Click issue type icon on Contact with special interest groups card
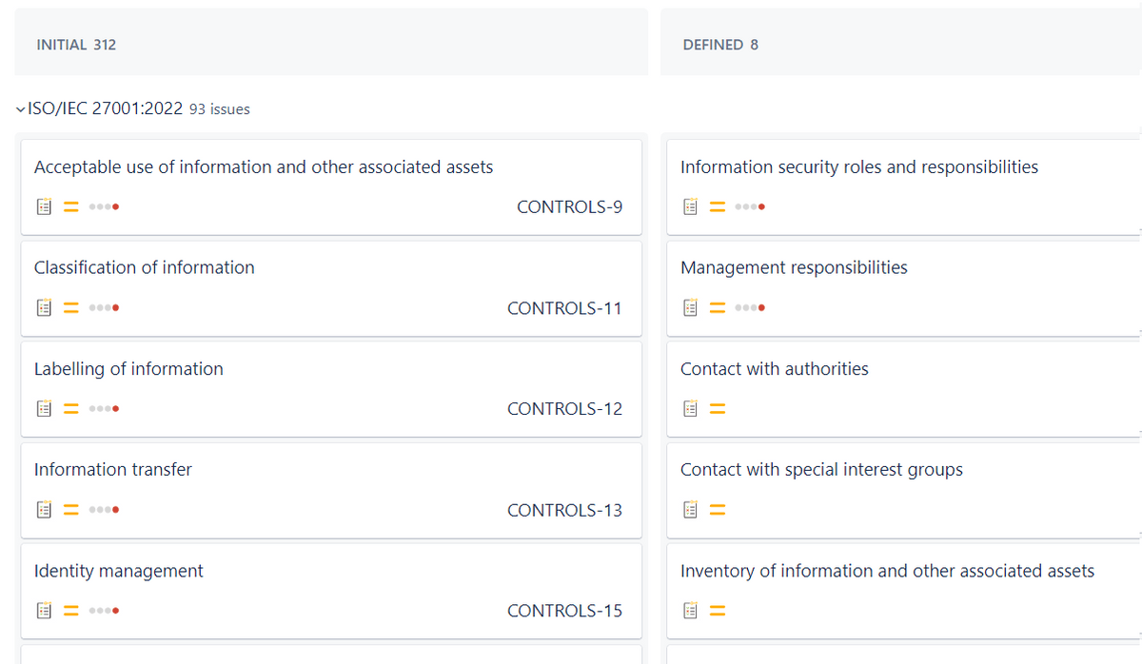This screenshot has width=1142, height=664. click(691, 510)
